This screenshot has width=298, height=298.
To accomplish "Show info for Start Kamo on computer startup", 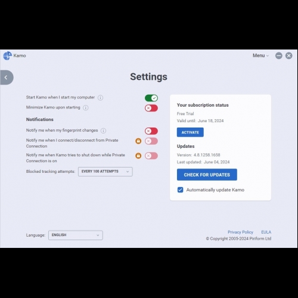I will point(100,98).
